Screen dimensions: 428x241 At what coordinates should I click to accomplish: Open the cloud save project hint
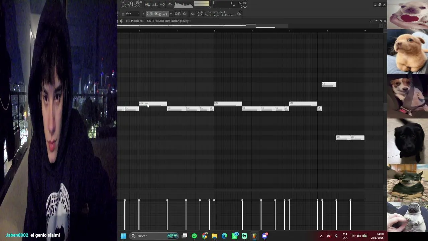click(220, 14)
